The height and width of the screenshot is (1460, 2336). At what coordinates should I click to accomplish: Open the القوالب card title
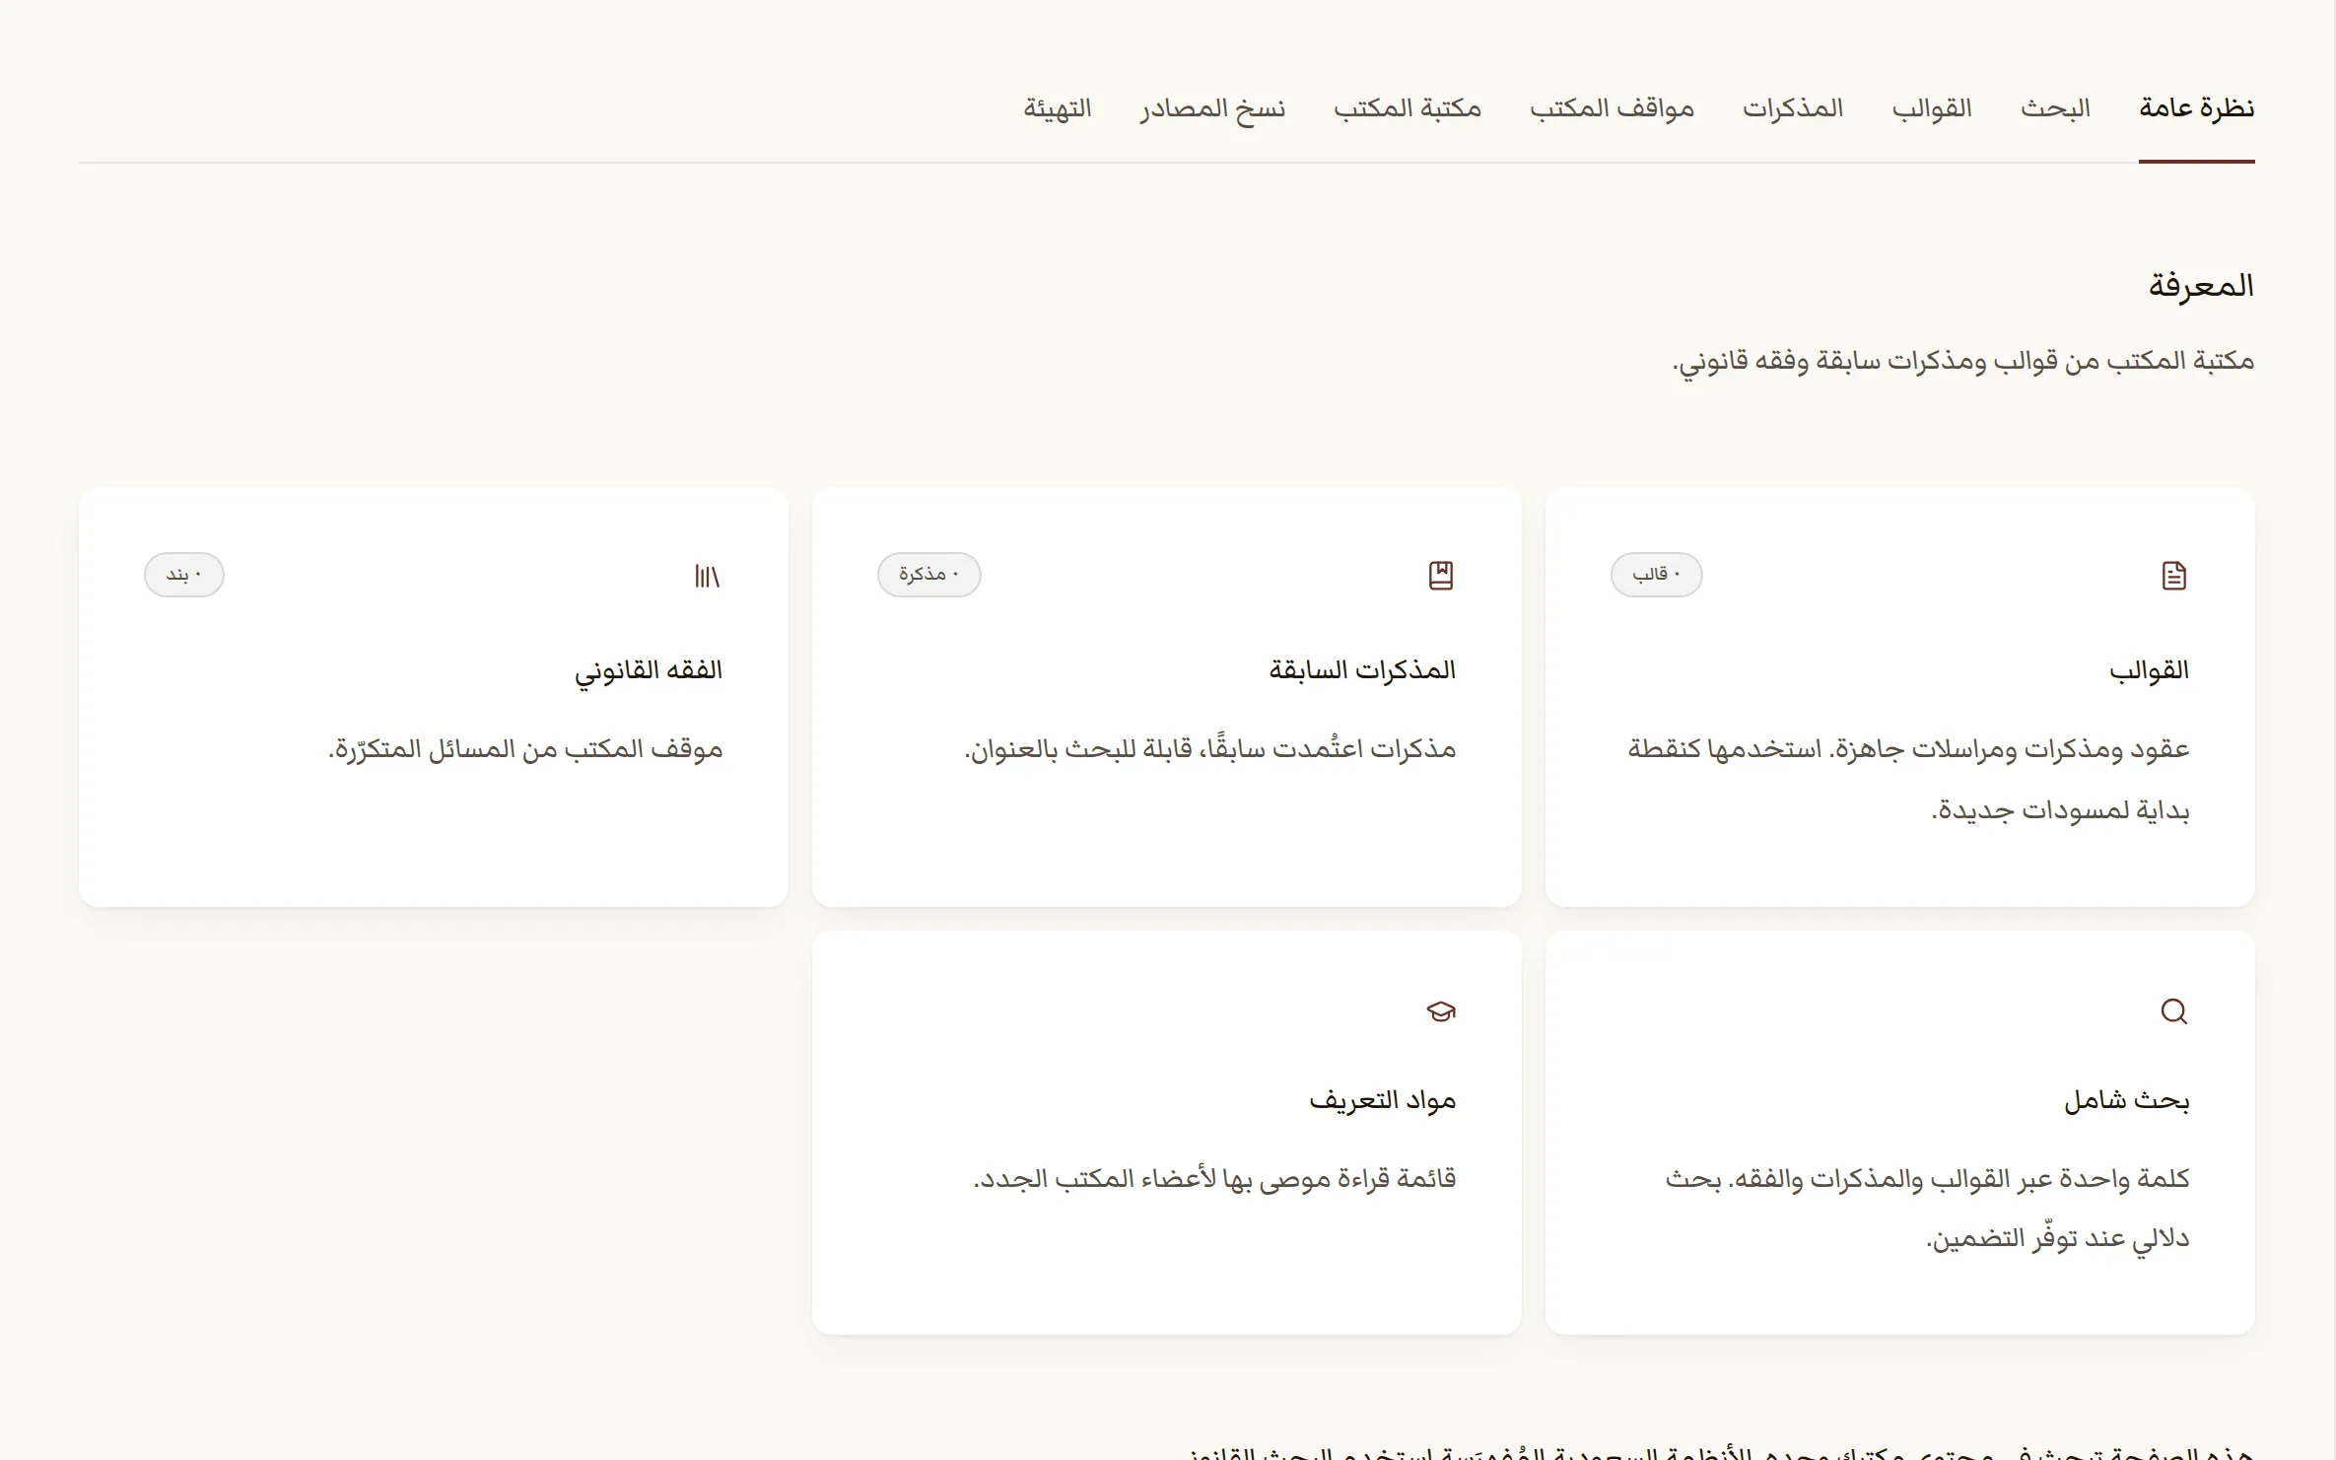pos(2149,670)
